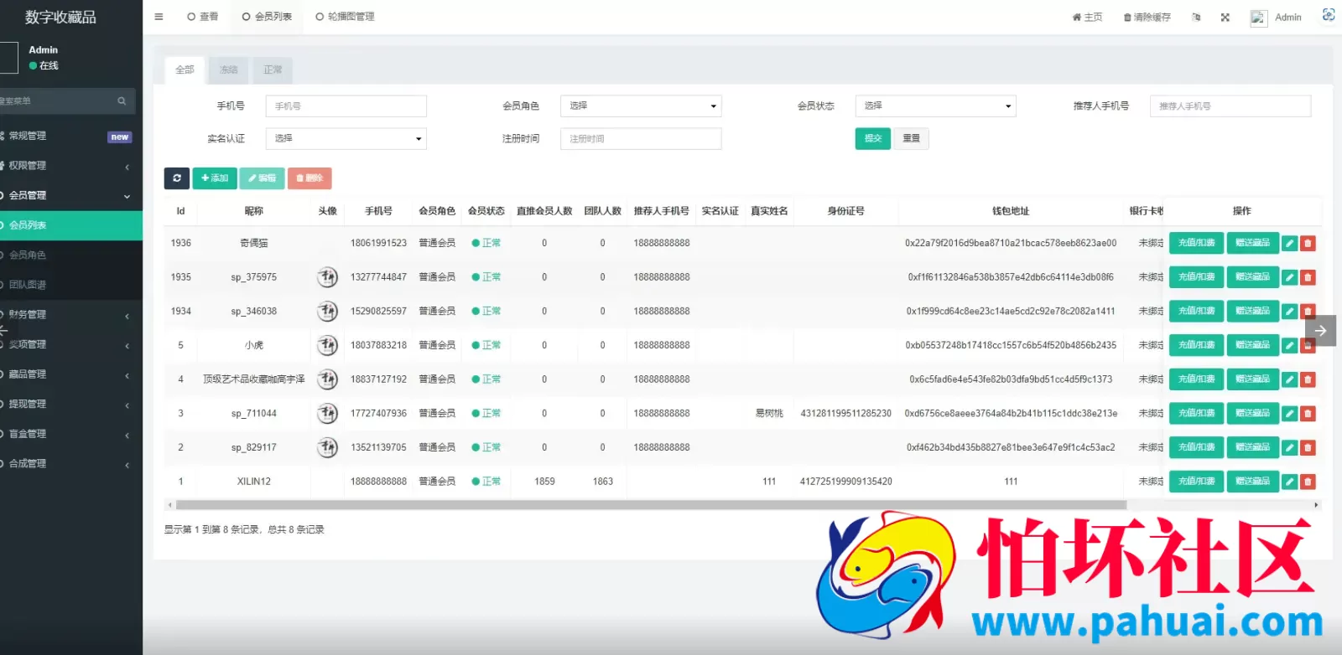Toggle the hamburger sidebar menu icon
Image resolution: width=1342 pixels, height=655 pixels.
coord(159,17)
